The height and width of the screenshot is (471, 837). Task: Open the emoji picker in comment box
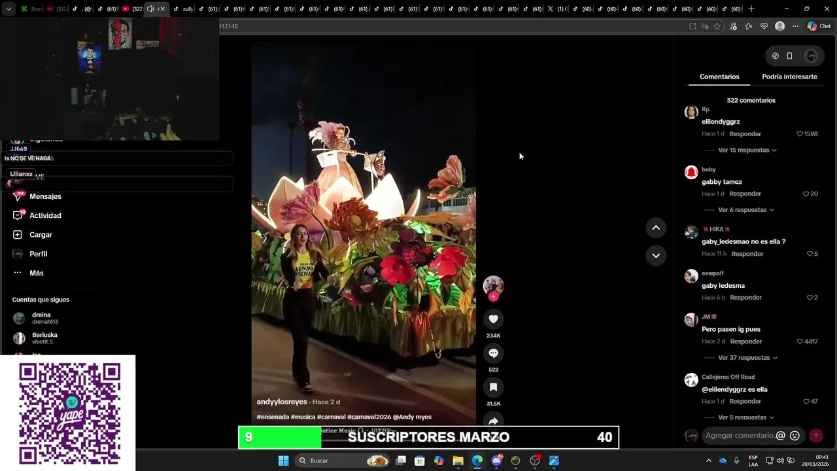pos(794,436)
